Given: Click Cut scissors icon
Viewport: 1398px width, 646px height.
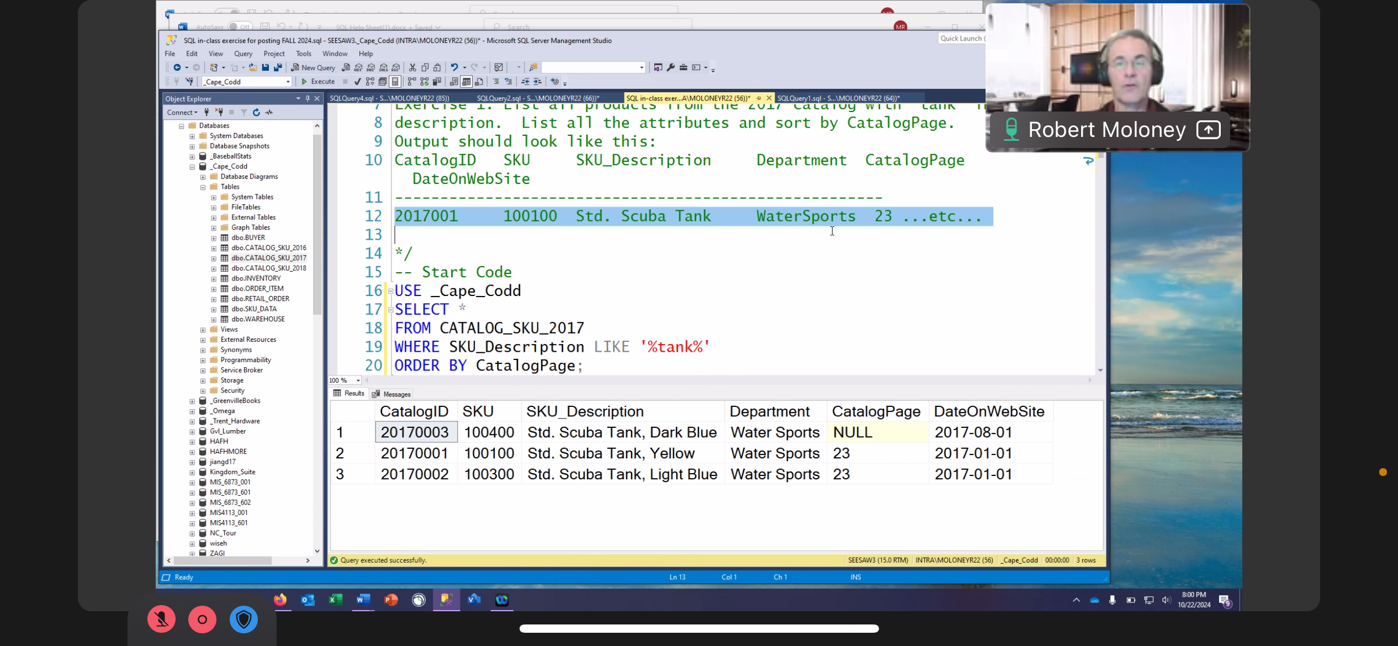Looking at the screenshot, I should [x=412, y=67].
